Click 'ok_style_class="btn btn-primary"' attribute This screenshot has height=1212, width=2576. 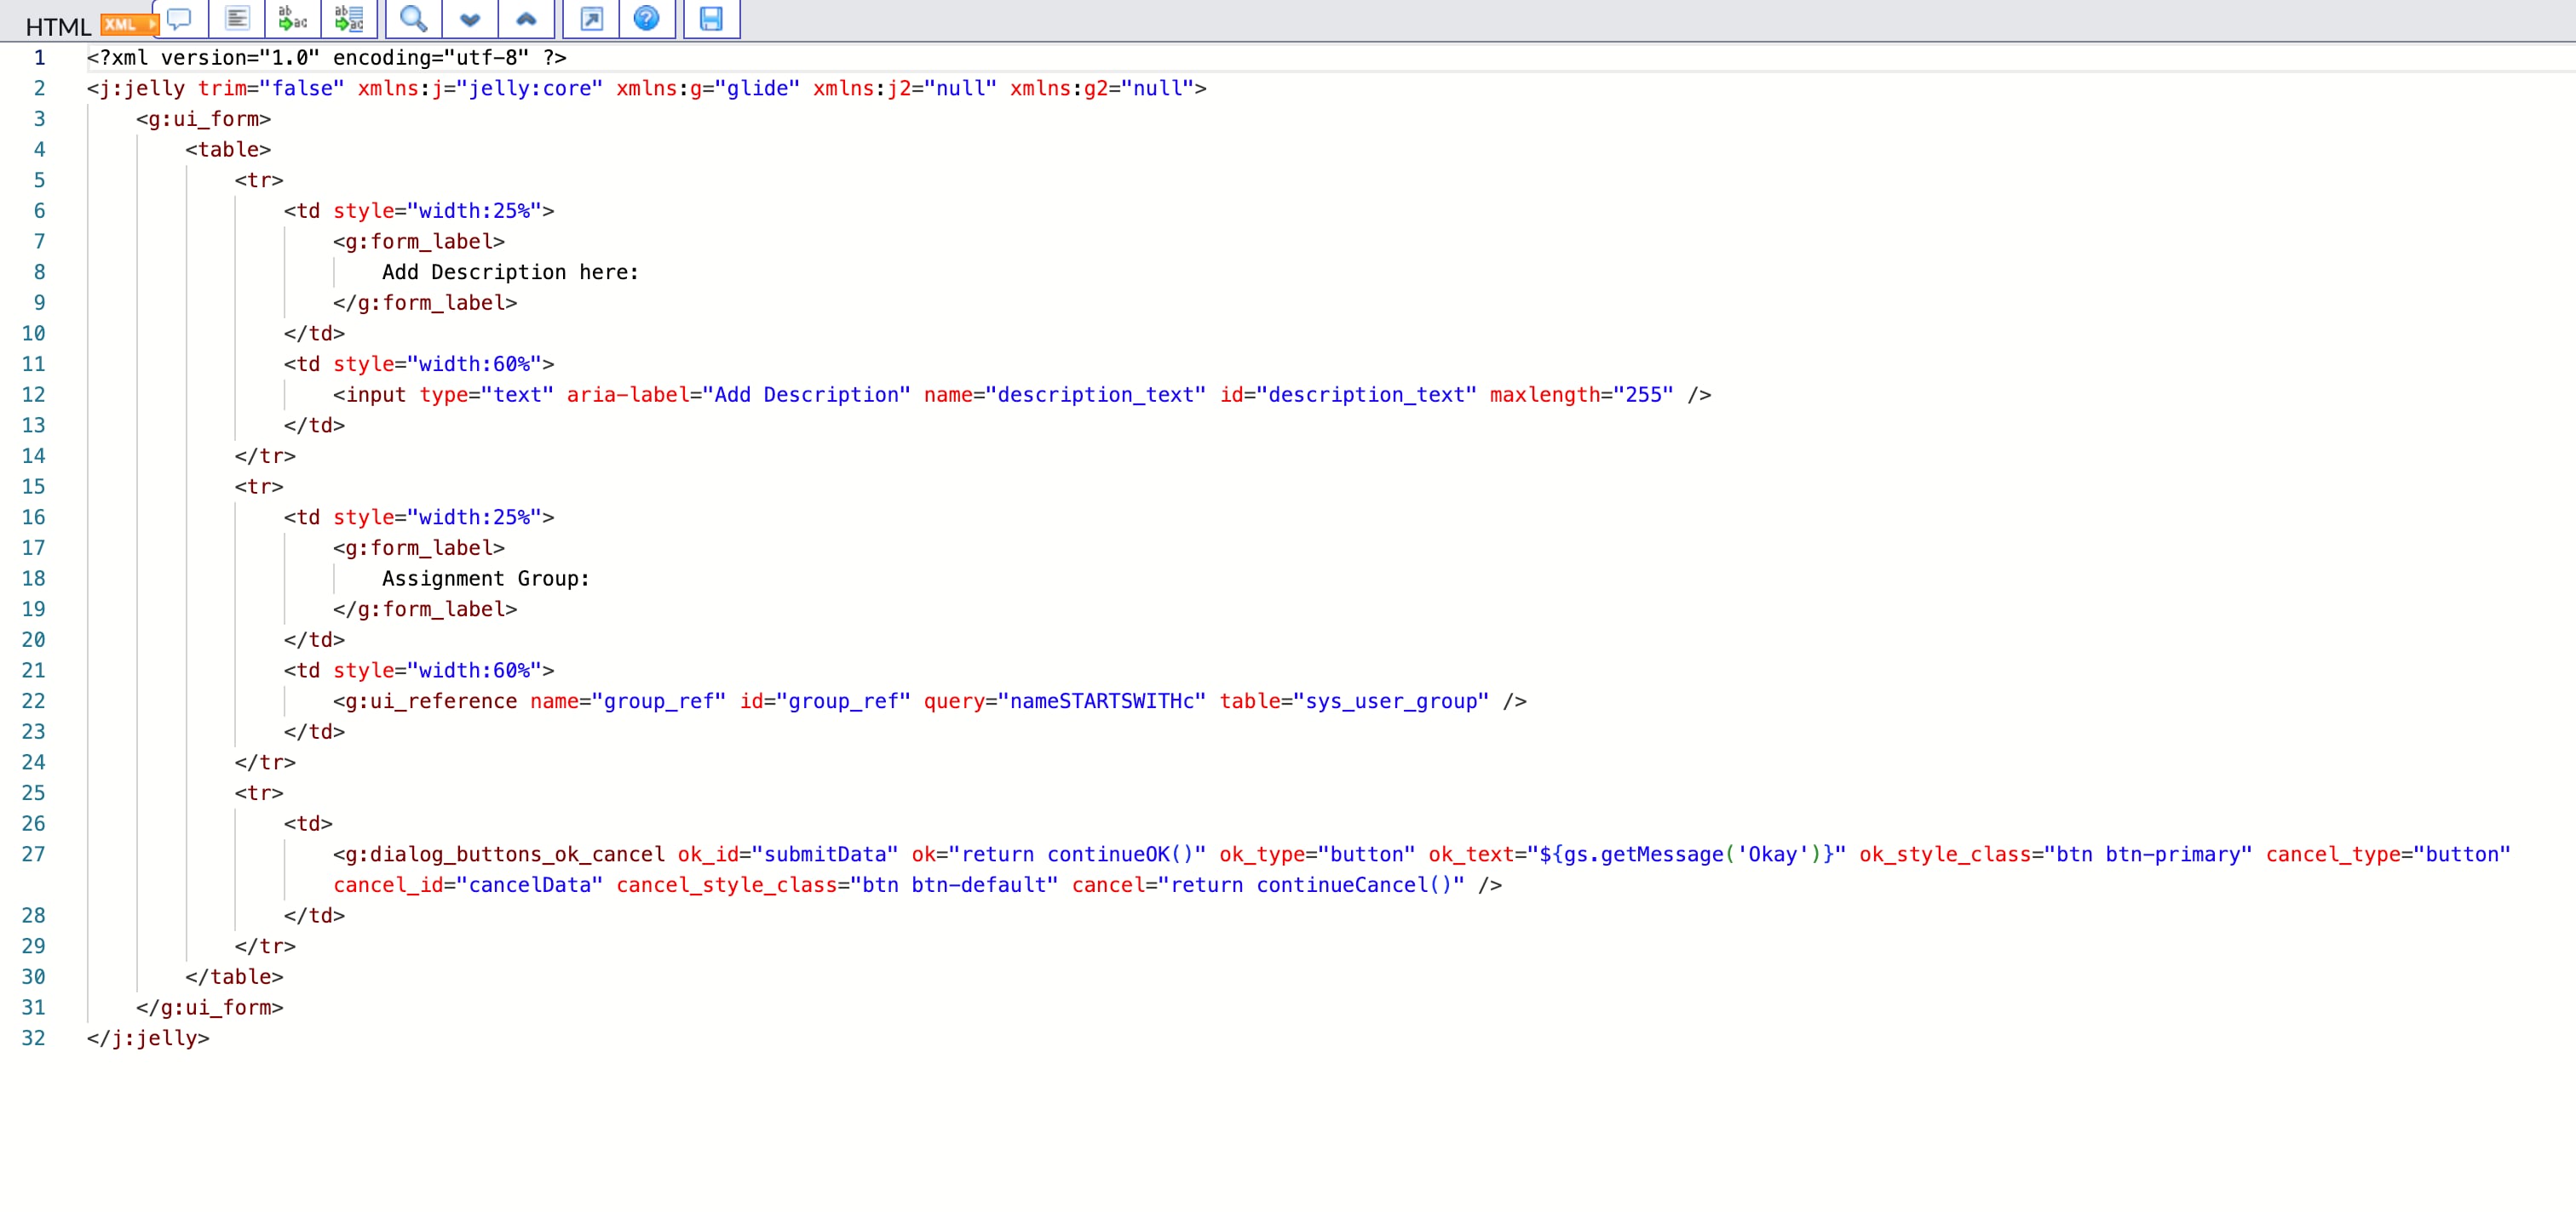2055,855
